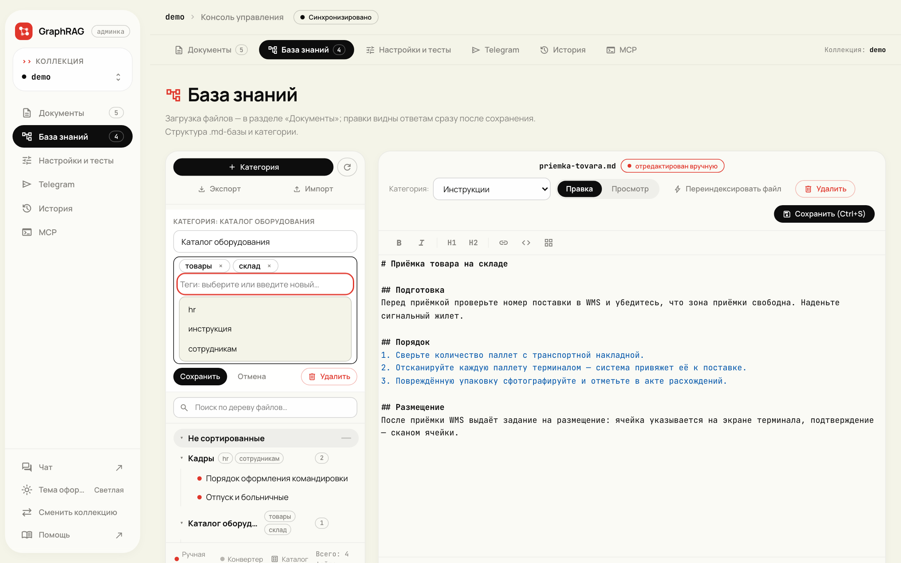The width and height of the screenshot is (901, 563).
Task: Insert code block using toolbar icon
Action: click(x=526, y=243)
